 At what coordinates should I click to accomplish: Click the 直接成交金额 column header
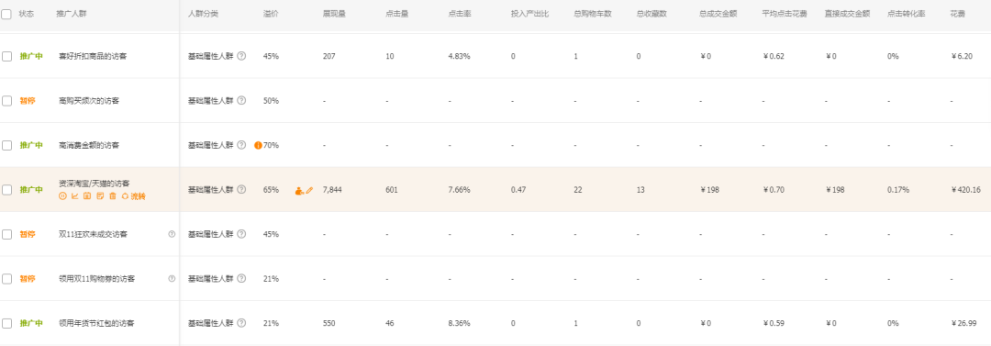(x=848, y=13)
